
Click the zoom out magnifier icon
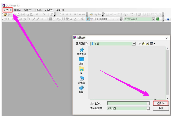[x=156, y=14]
